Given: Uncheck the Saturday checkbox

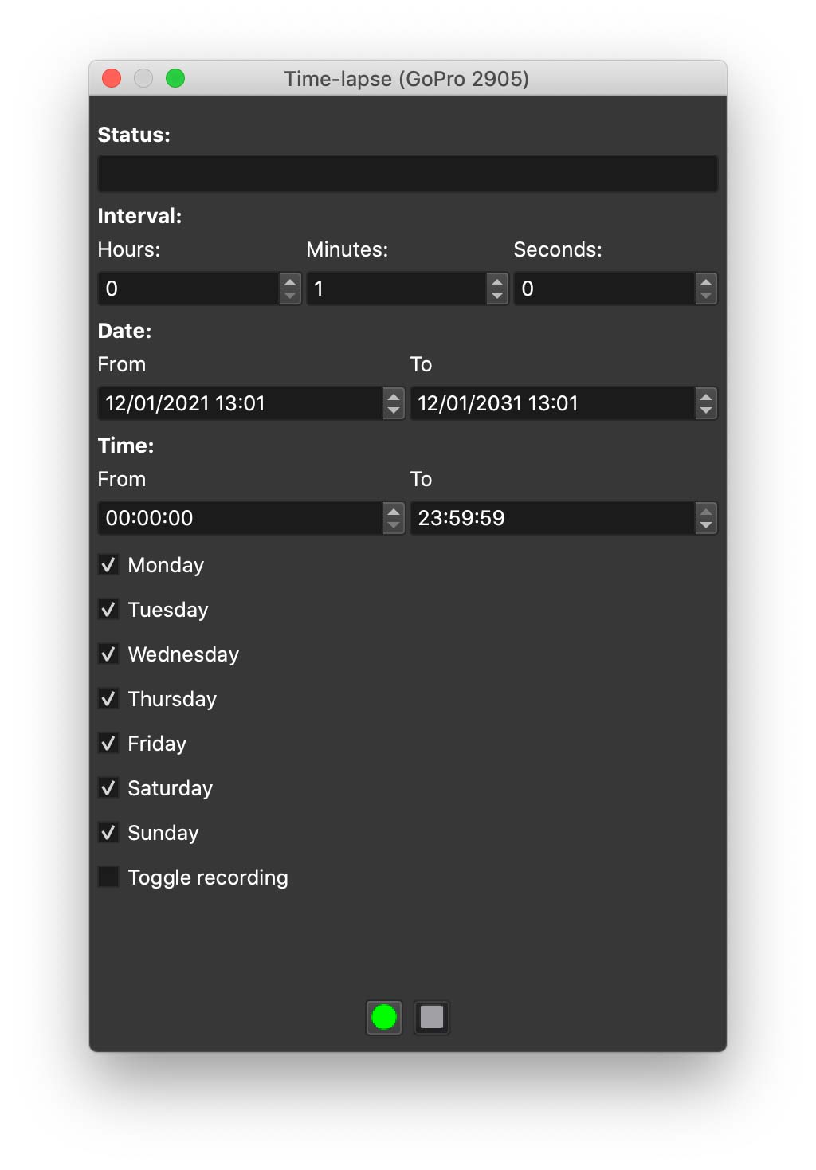Looking at the screenshot, I should pyautogui.click(x=108, y=788).
